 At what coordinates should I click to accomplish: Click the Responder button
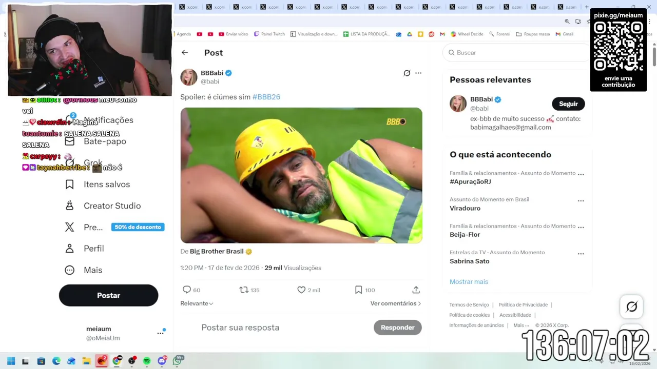pyautogui.click(x=397, y=327)
